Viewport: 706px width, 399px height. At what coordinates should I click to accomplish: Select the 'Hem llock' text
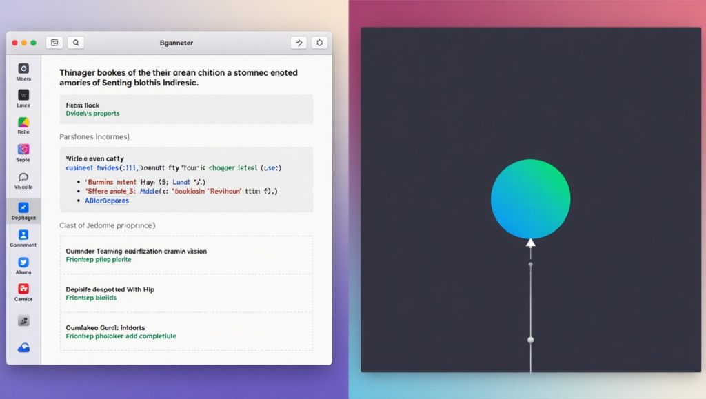[83, 105]
